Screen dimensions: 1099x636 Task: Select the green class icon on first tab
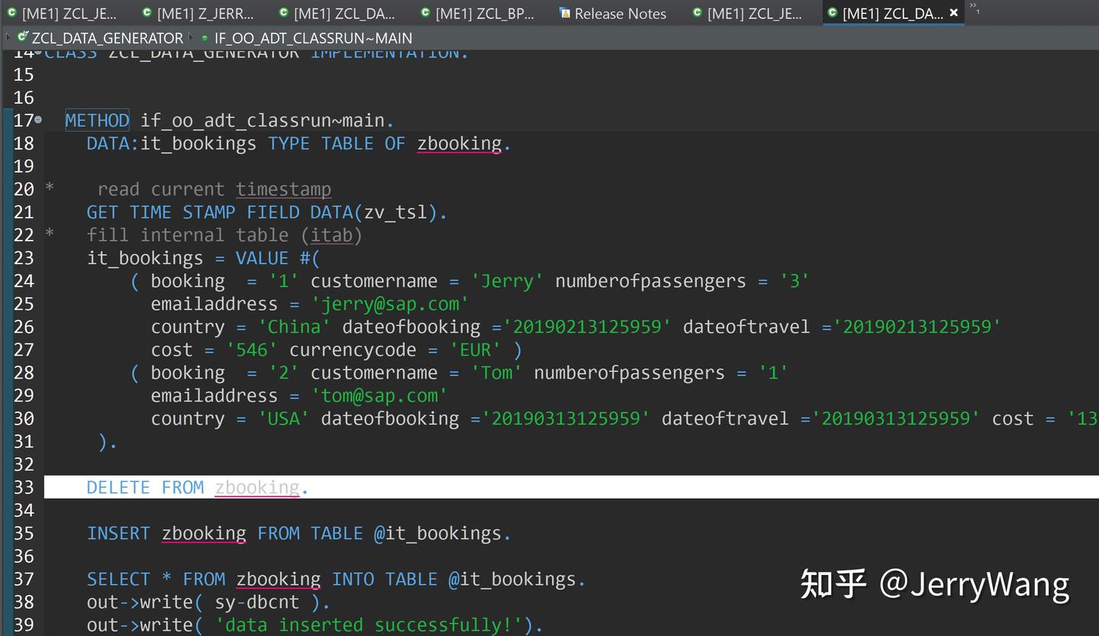click(10, 12)
